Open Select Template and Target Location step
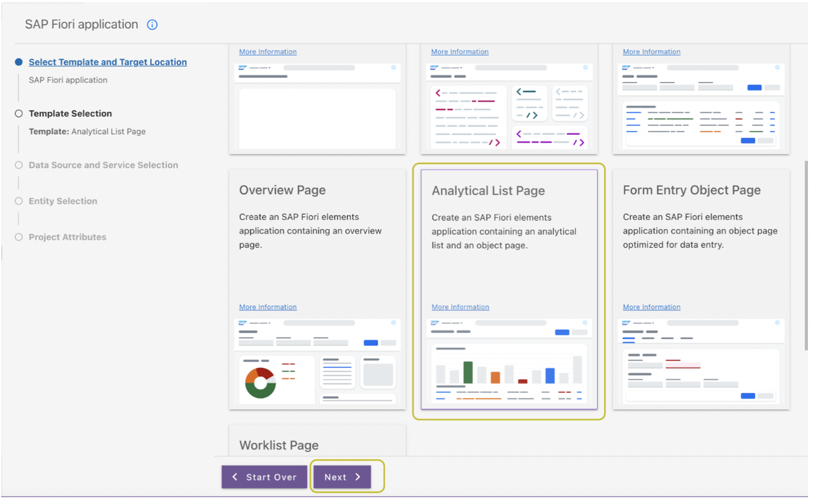 (108, 62)
